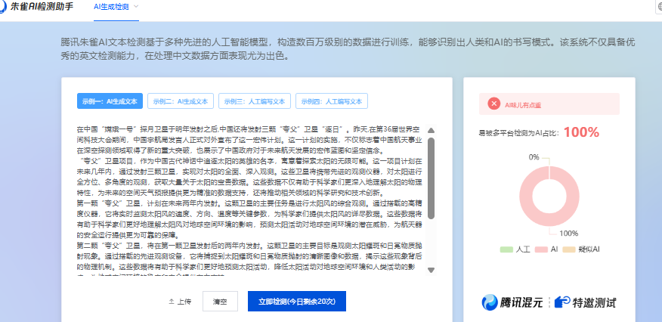662x322 pixels.
Task: Toggle the 人工 legend green swatch
Action: [x=506, y=249]
